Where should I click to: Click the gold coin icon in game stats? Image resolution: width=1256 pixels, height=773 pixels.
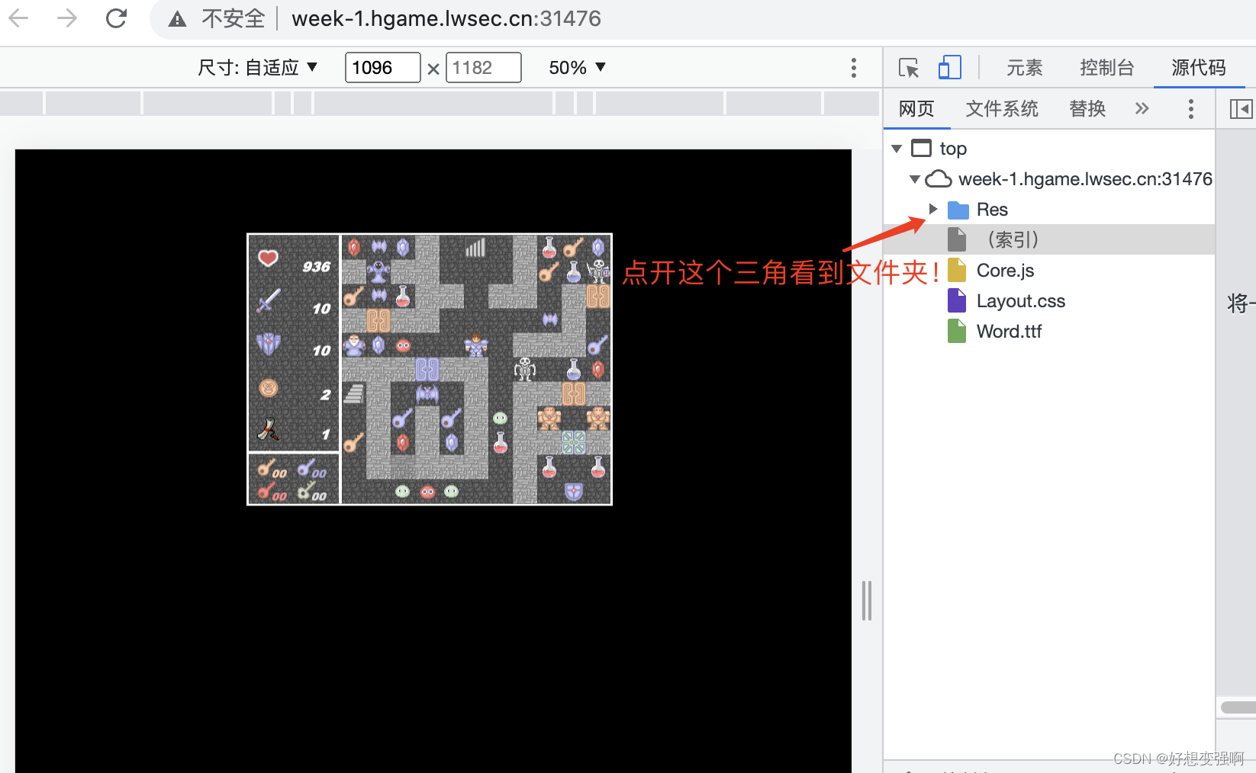click(x=269, y=388)
